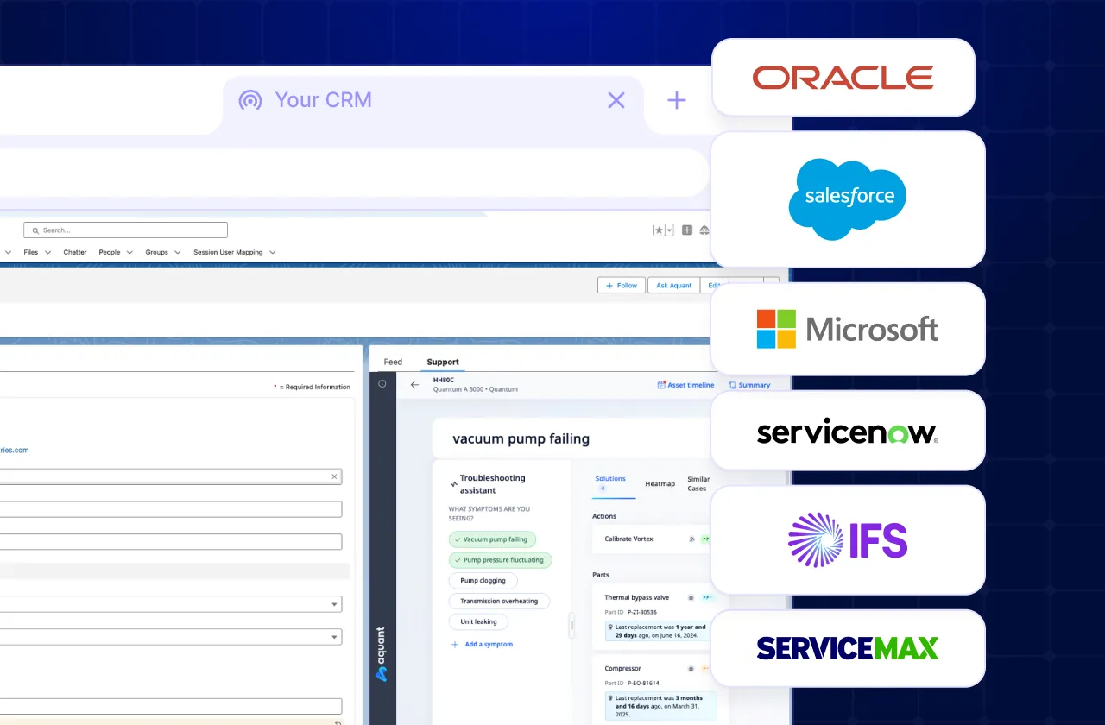Click the 'Part ID P-EO-81614' text
The image size is (1105, 725).
point(630,683)
